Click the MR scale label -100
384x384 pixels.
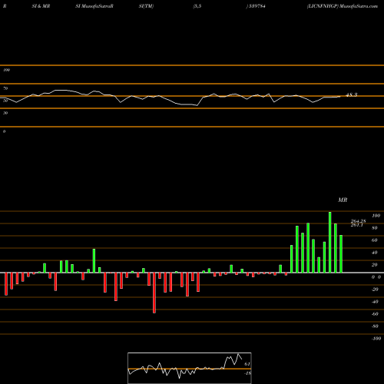click(376, 339)
